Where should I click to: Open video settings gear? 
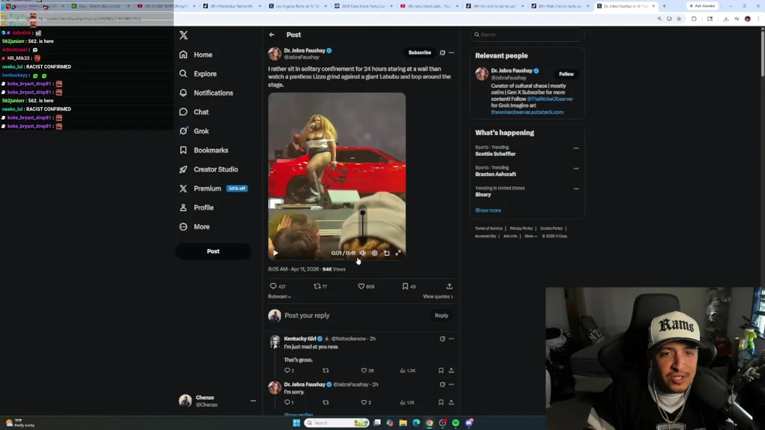point(375,253)
